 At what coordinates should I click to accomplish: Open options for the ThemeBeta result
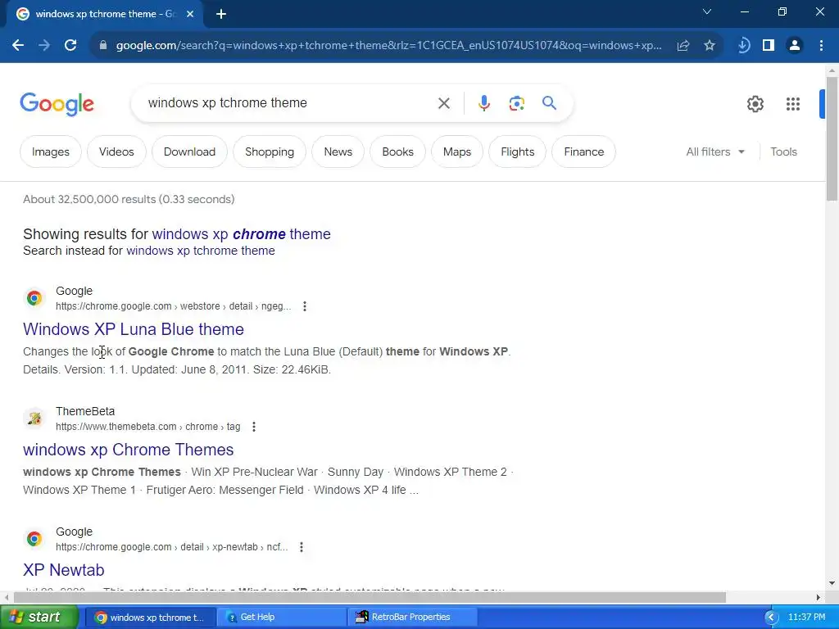point(254,427)
